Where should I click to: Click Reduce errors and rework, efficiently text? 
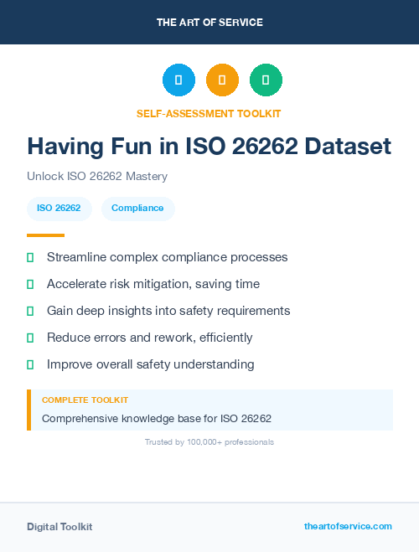[x=150, y=338]
